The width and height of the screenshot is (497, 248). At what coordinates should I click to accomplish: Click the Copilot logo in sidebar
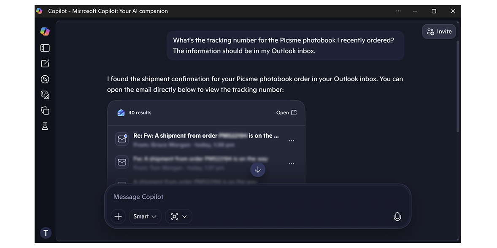coord(45,32)
